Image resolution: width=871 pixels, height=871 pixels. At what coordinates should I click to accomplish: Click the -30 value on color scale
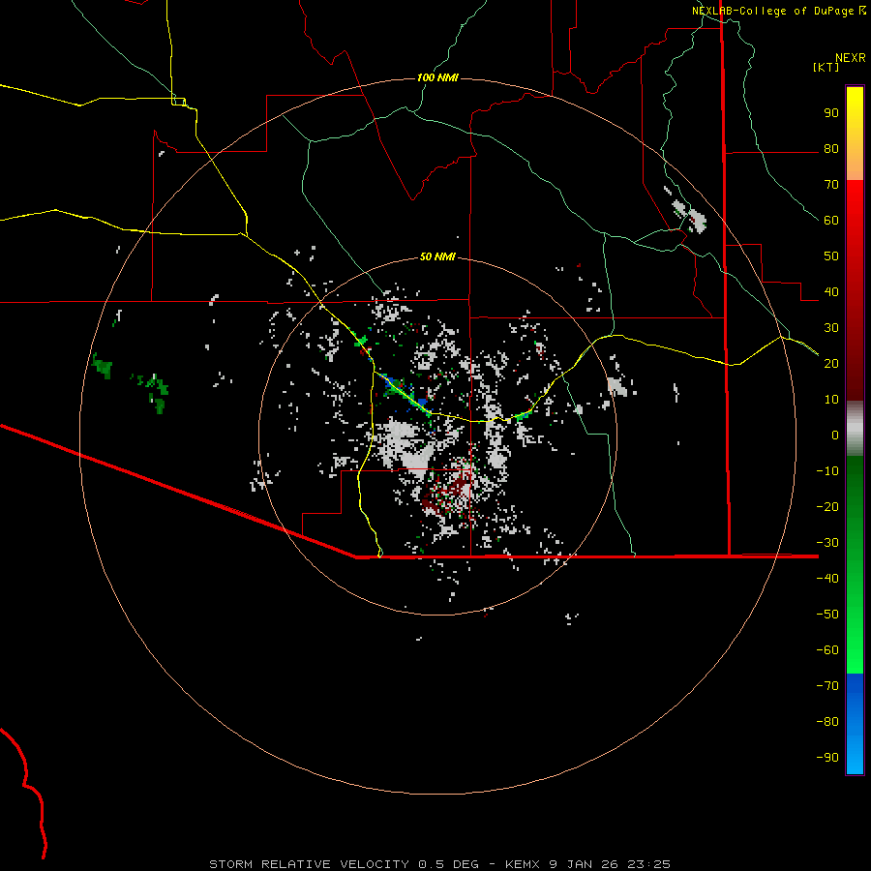click(x=827, y=542)
